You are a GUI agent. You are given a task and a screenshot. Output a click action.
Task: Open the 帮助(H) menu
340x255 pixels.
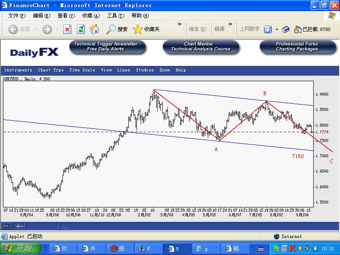click(140, 16)
